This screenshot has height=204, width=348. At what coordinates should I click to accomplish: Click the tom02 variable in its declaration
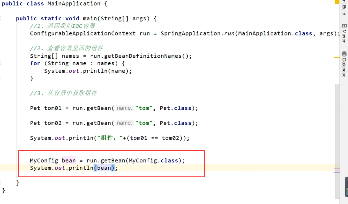(53, 123)
